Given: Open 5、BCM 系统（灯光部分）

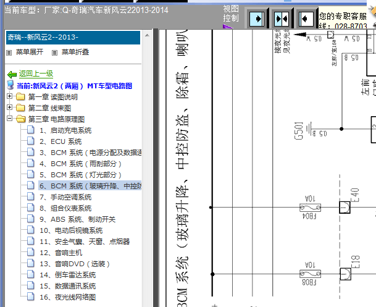Looking at the screenshot, I should 80,175.
